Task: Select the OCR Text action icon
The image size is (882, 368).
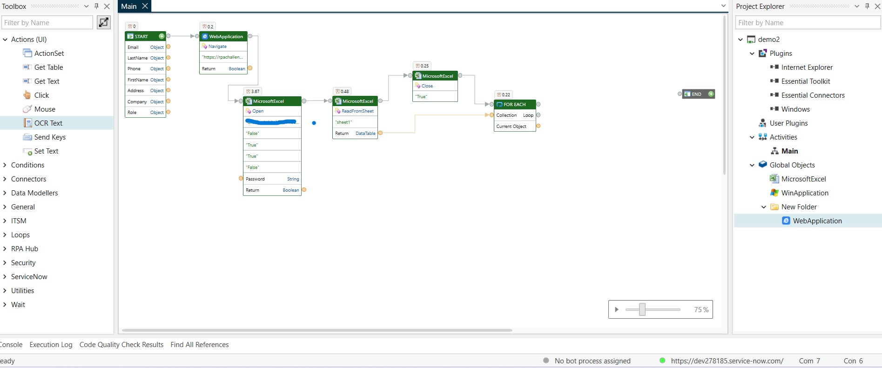Action: [27, 123]
